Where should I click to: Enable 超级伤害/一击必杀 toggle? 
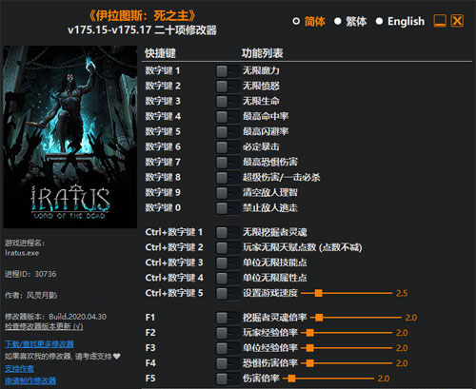coord(228,178)
